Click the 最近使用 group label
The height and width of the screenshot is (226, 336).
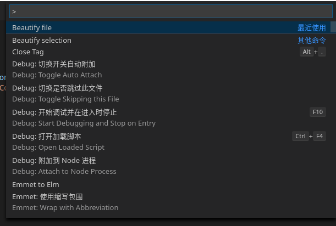pos(312,27)
